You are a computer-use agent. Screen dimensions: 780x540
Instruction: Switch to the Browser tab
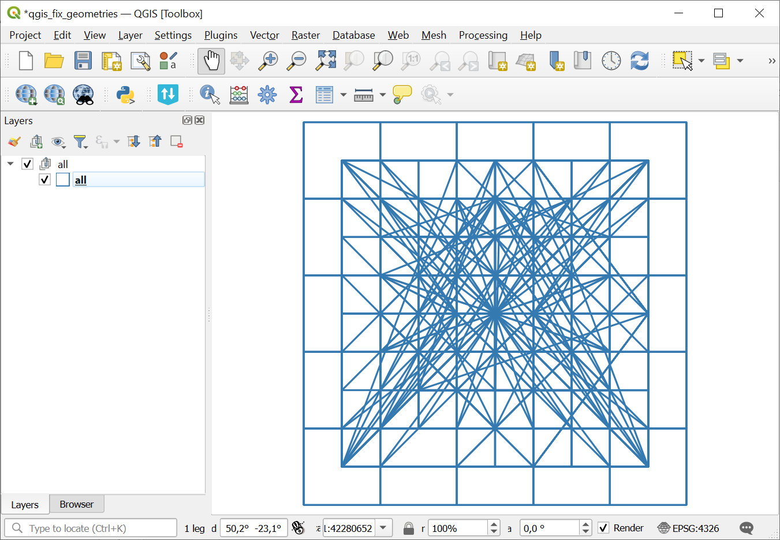coord(76,504)
